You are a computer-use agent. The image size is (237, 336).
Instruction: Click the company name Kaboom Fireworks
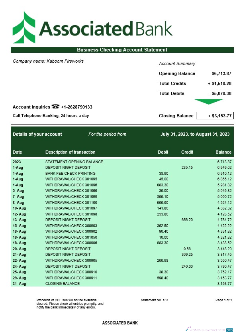[65, 61]
